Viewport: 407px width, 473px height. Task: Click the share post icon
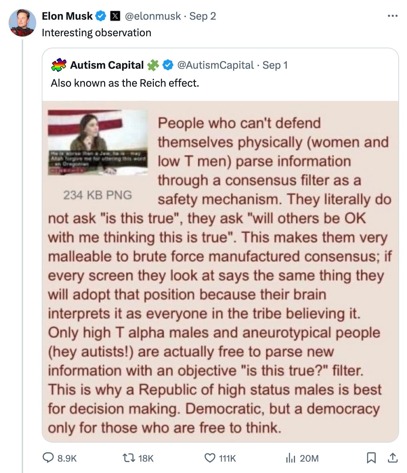(x=393, y=458)
